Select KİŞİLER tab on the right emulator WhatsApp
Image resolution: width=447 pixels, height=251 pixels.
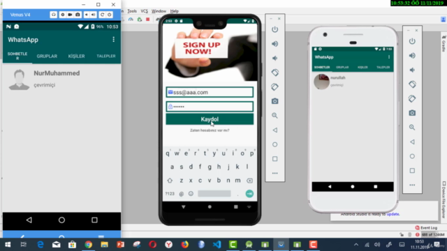362,67
